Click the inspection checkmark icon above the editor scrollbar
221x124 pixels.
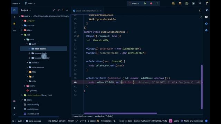click(x=201, y=17)
